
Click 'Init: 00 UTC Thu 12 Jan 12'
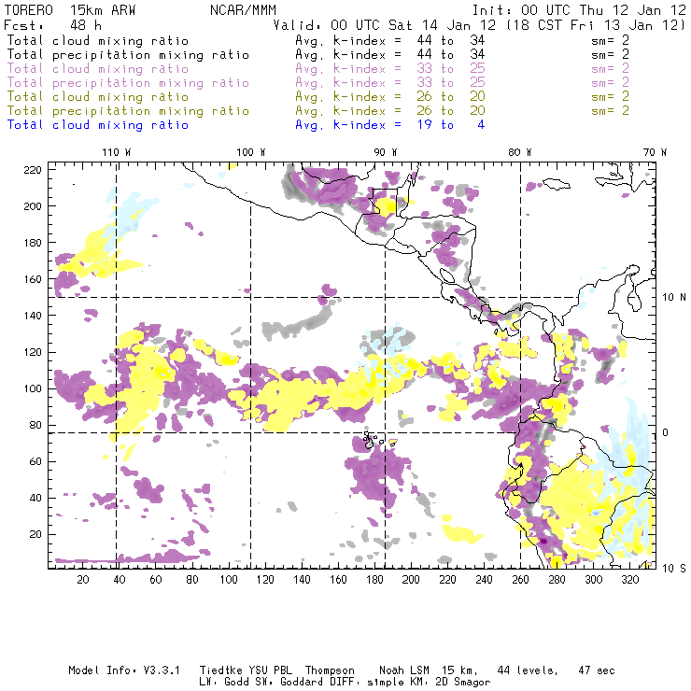click(x=579, y=10)
